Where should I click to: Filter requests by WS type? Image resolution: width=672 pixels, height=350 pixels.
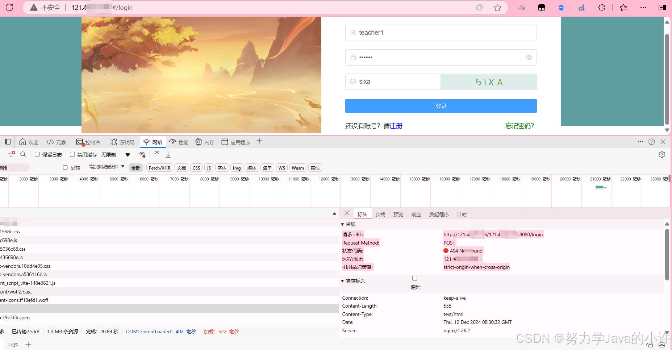[x=282, y=168]
